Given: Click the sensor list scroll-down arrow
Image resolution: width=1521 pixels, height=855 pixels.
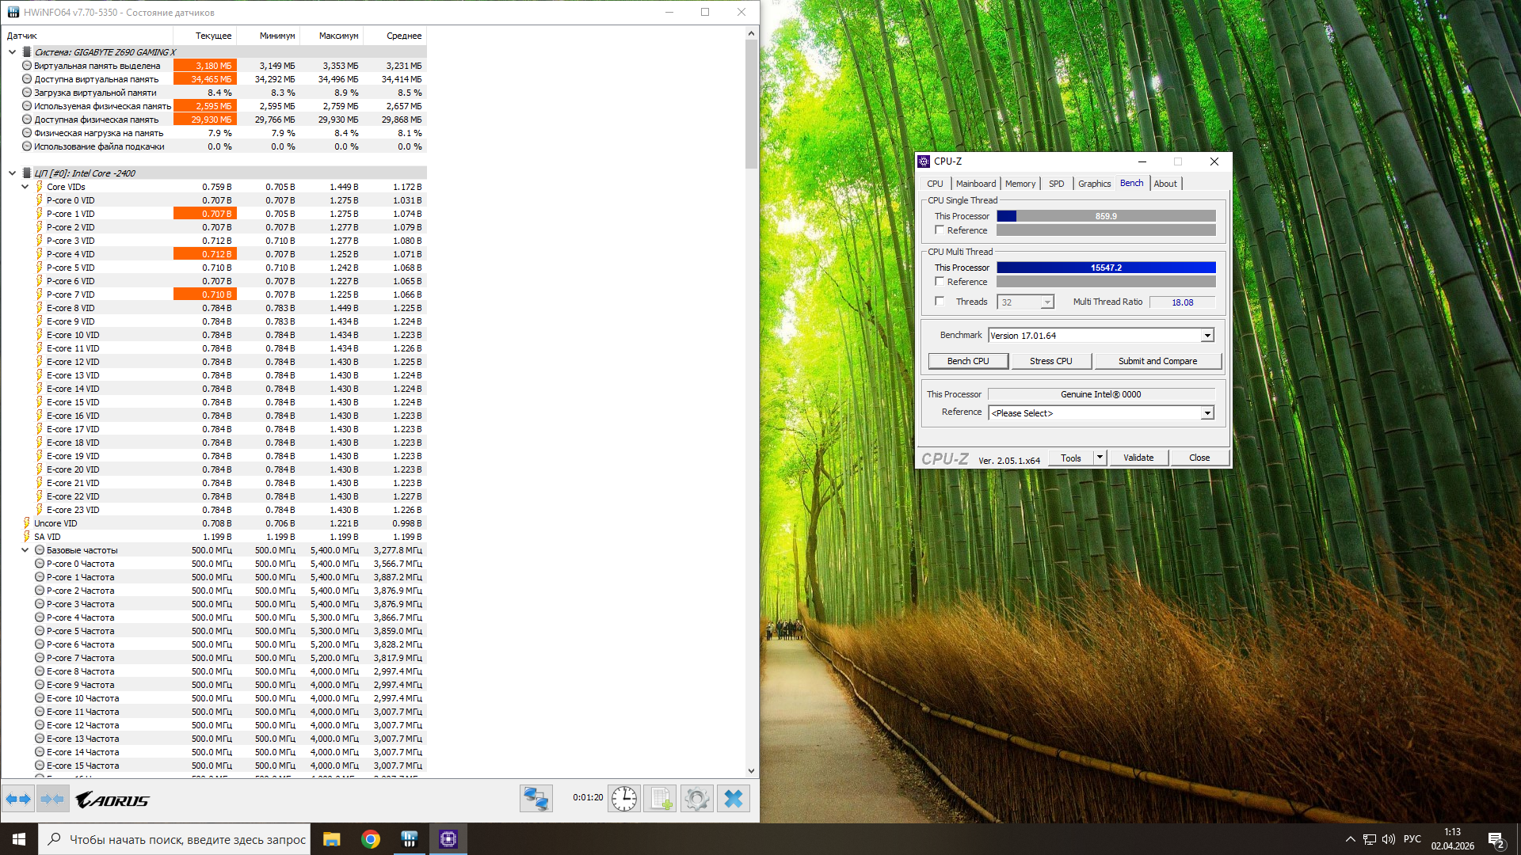Looking at the screenshot, I should click(x=751, y=770).
